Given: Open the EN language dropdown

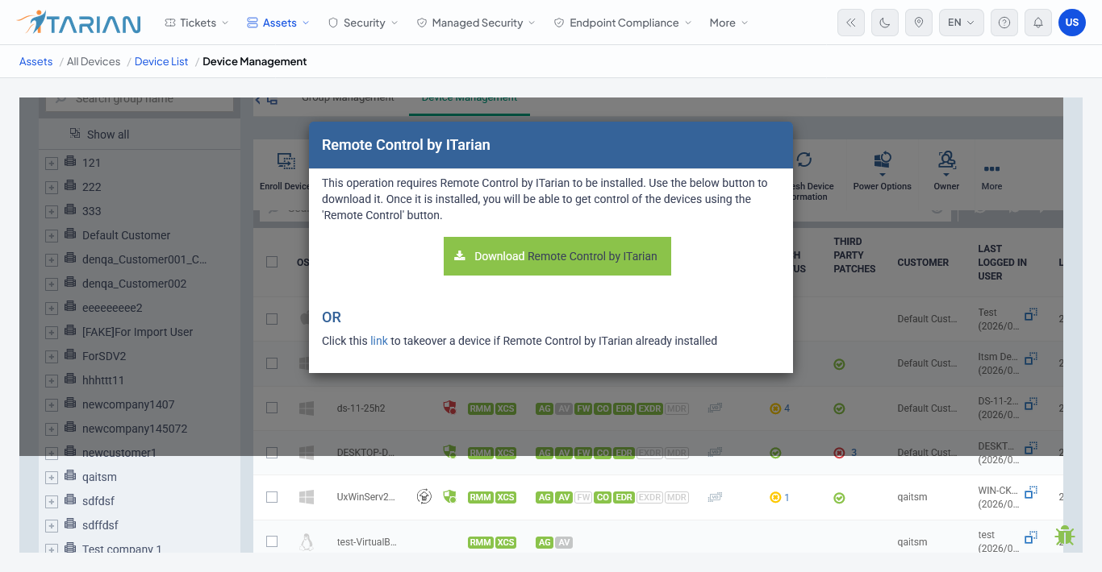Looking at the screenshot, I should (962, 23).
